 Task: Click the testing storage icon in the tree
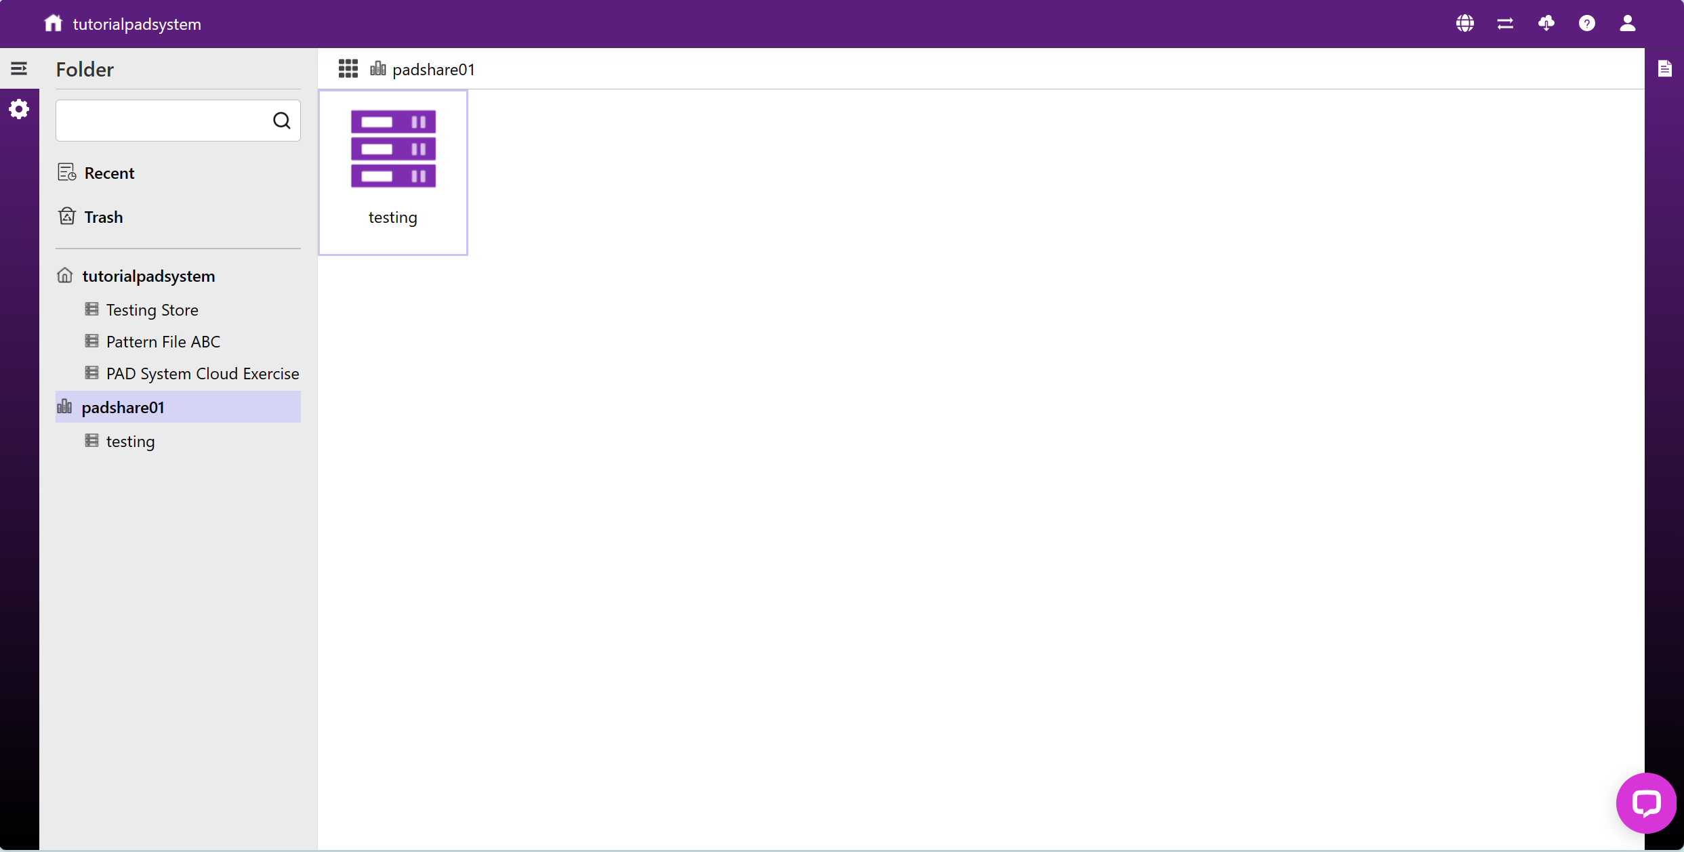(91, 440)
